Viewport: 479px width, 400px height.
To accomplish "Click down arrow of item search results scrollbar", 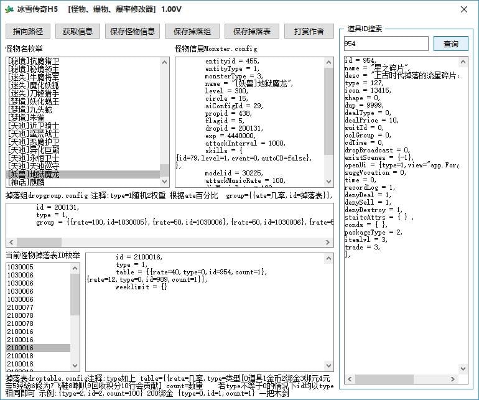I will [462, 368].
